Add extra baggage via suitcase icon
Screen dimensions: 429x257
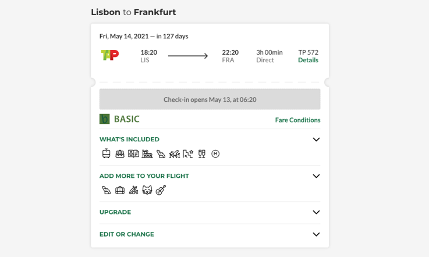[x=120, y=190]
